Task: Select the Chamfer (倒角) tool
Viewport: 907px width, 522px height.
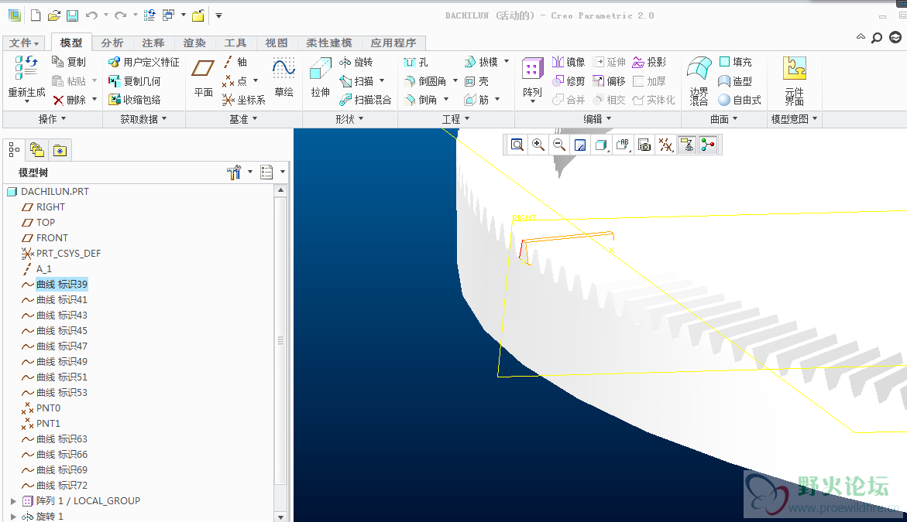Action: point(421,100)
